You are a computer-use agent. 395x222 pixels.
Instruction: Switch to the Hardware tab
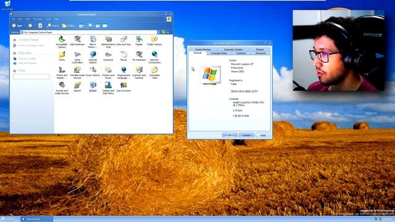[x=241, y=53]
